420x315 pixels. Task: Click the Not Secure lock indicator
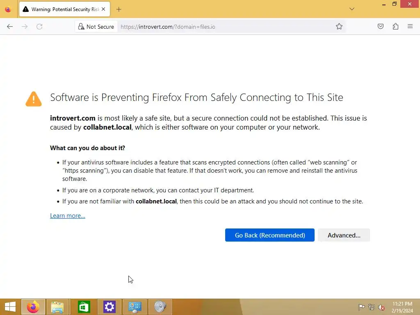tap(96, 27)
